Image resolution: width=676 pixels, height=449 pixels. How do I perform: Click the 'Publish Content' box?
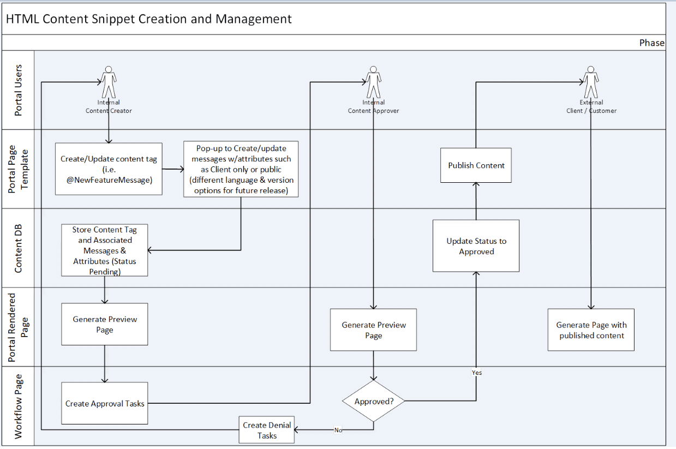point(476,165)
